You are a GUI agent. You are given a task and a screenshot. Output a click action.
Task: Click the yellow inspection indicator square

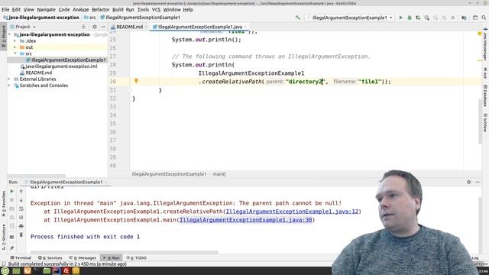tap(480, 34)
